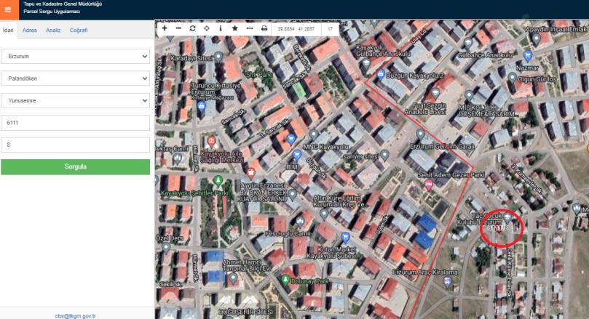Zoom in with the plus icon
This screenshot has height=319, width=589.
165,28
